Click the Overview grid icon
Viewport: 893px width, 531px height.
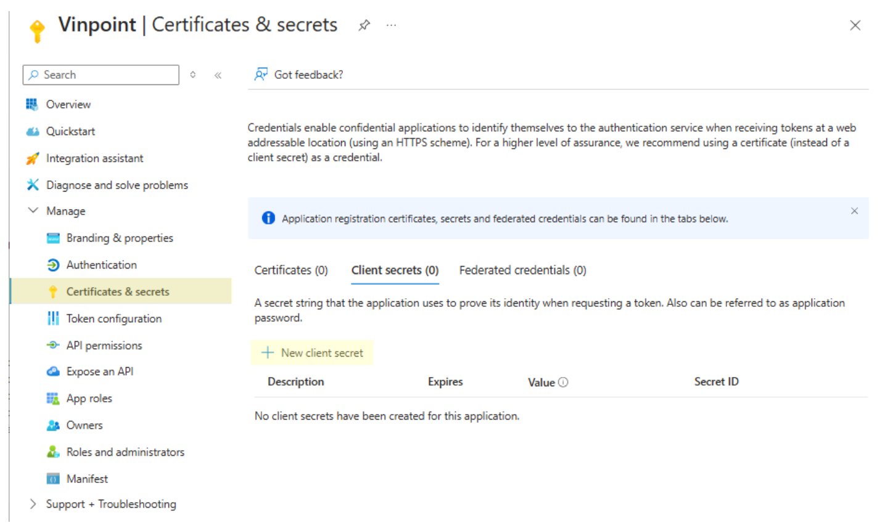(32, 104)
